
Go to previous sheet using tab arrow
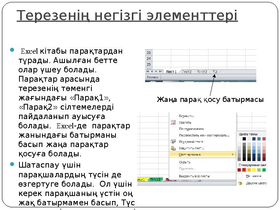(152, 72)
